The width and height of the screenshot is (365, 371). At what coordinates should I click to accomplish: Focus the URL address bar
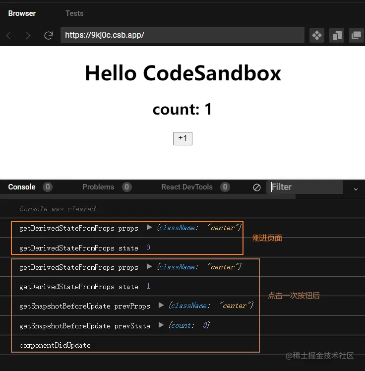(182, 35)
